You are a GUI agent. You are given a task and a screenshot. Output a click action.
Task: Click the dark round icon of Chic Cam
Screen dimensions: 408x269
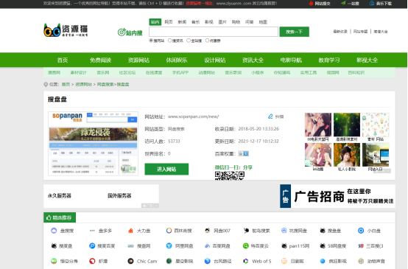pyautogui.click(x=130, y=261)
